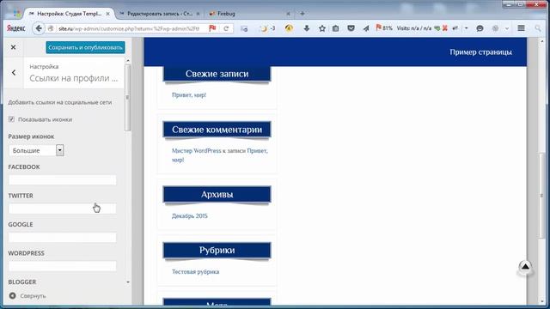Open the Декабрь 2015 archive link

(189, 215)
